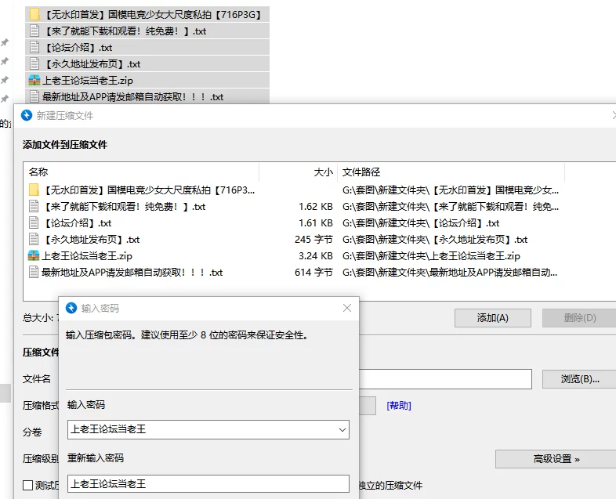Click the 论坛介绍.txt file icon in the dialog list

(x=34, y=223)
